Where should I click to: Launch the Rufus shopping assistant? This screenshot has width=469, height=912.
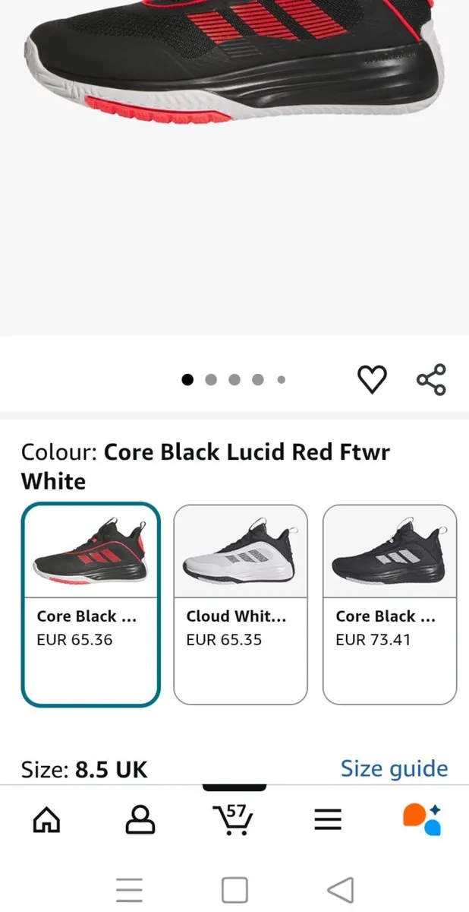419,819
